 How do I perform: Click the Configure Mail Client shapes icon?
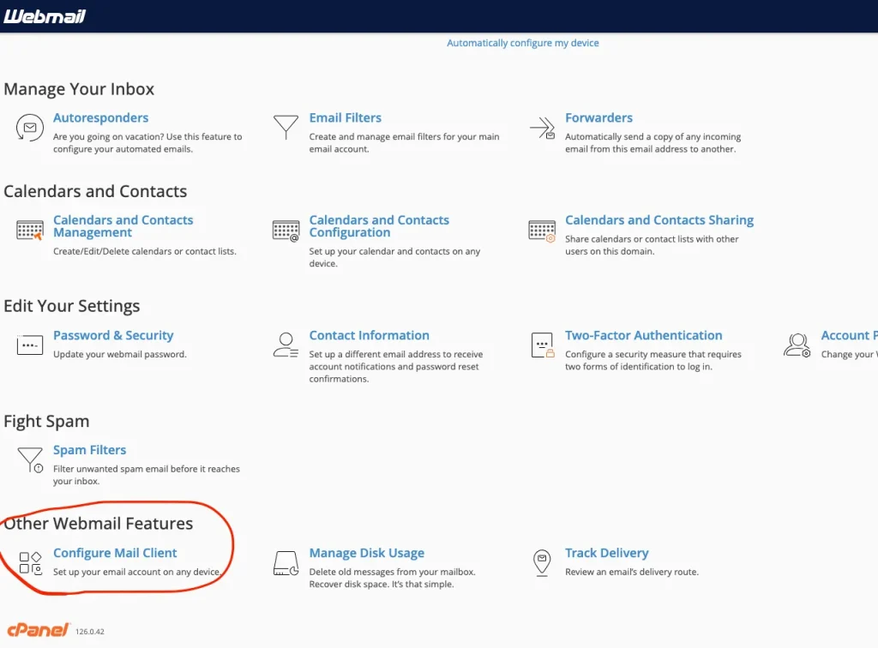point(30,563)
